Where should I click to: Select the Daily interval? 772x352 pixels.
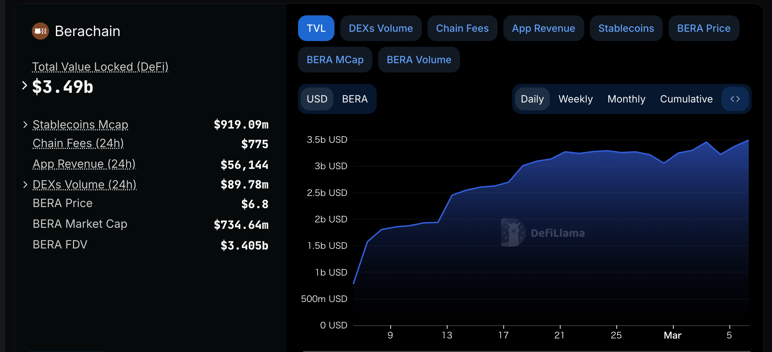pyautogui.click(x=532, y=99)
